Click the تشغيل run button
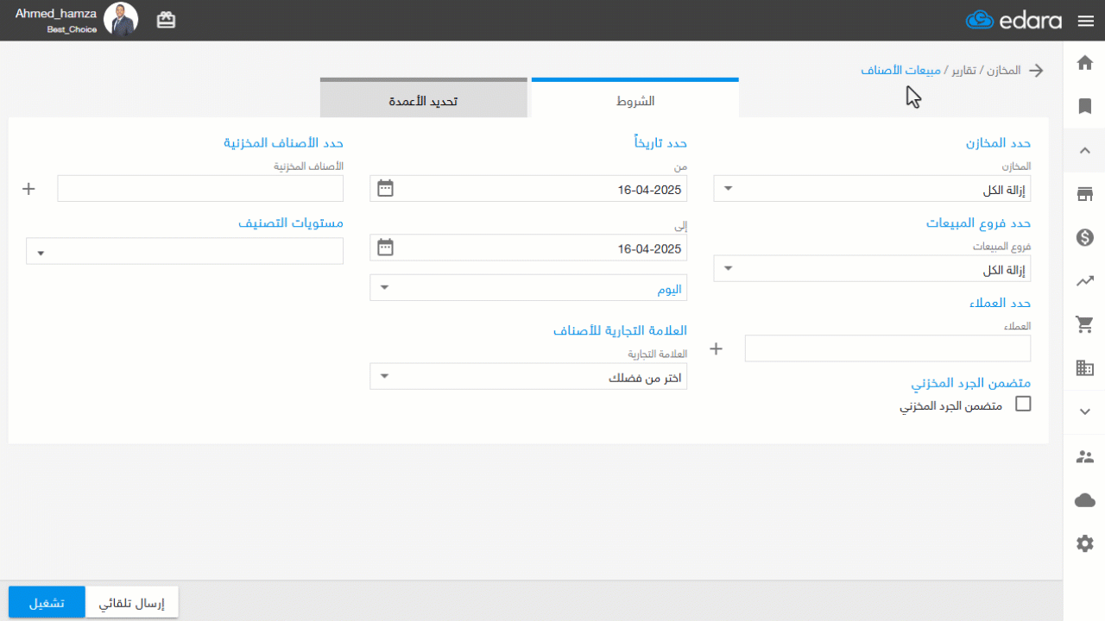1105x621 pixels. coord(47,602)
